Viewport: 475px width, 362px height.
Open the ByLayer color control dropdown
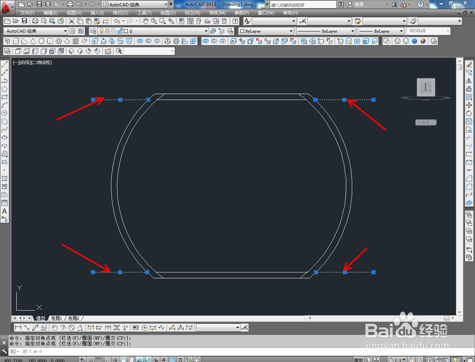pyautogui.click(x=266, y=31)
